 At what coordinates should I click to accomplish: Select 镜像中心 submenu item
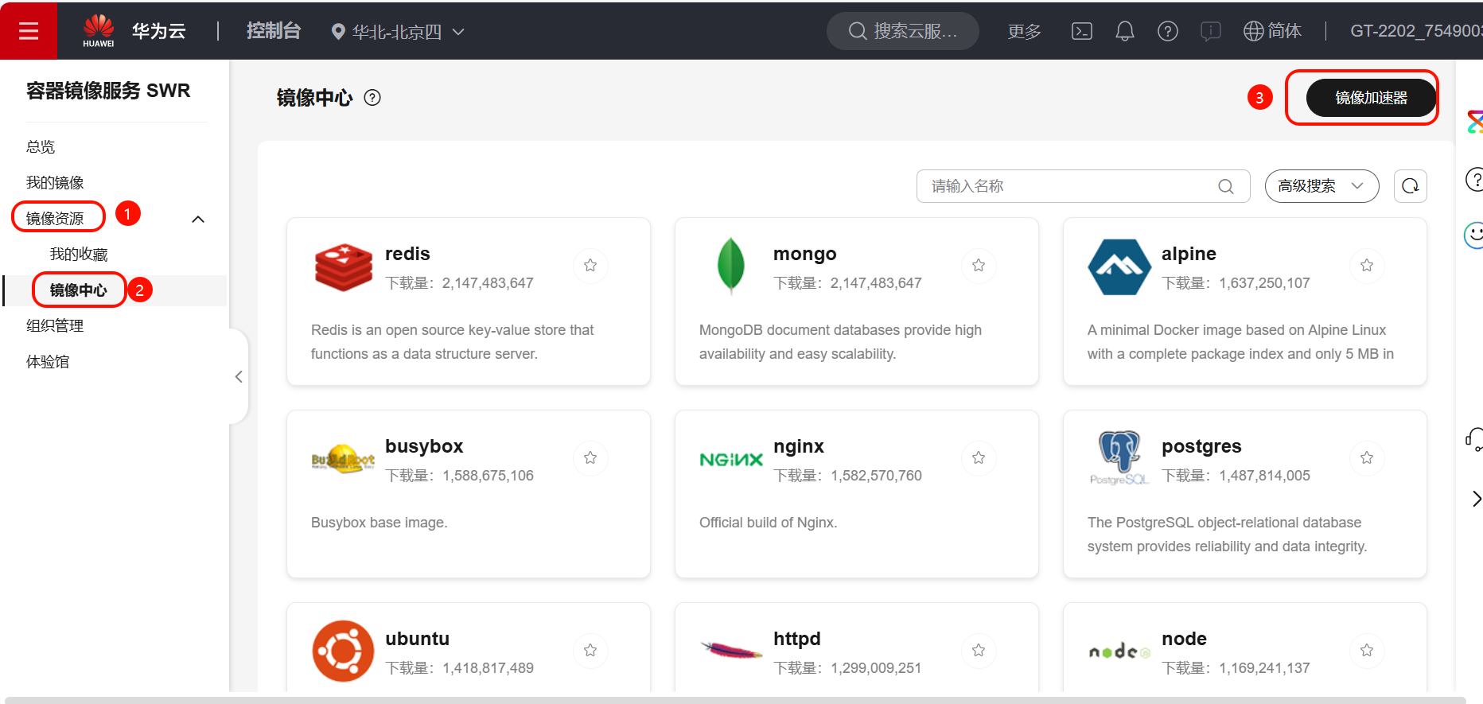point(78,290)
